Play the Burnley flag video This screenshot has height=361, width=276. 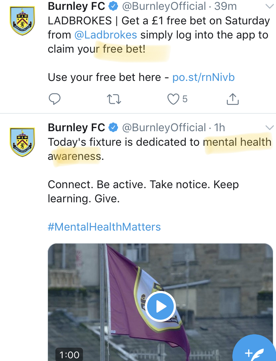[x=160, y=306]
